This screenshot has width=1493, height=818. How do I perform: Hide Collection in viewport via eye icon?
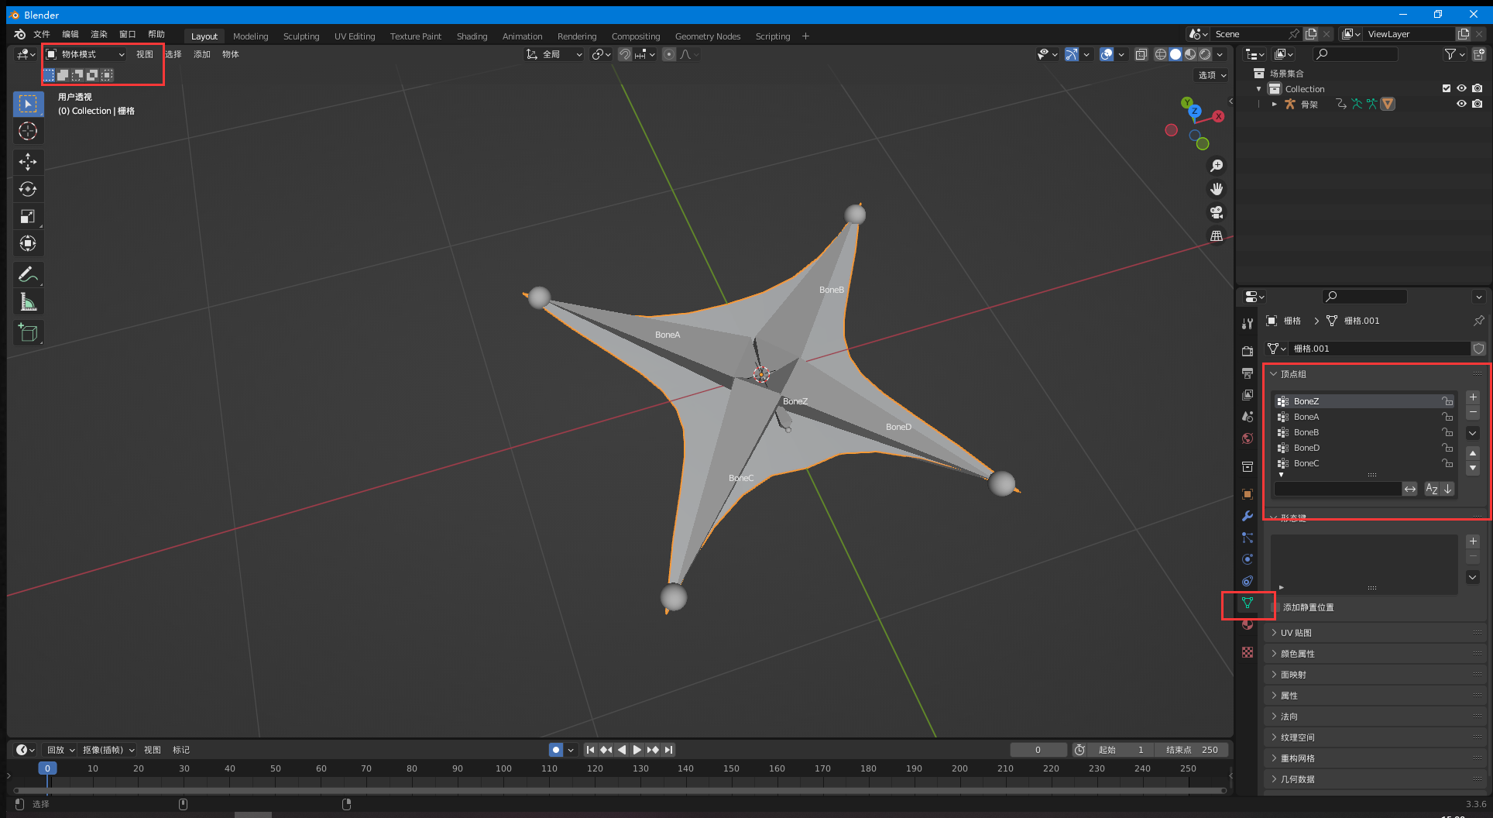coord(1461,88)
